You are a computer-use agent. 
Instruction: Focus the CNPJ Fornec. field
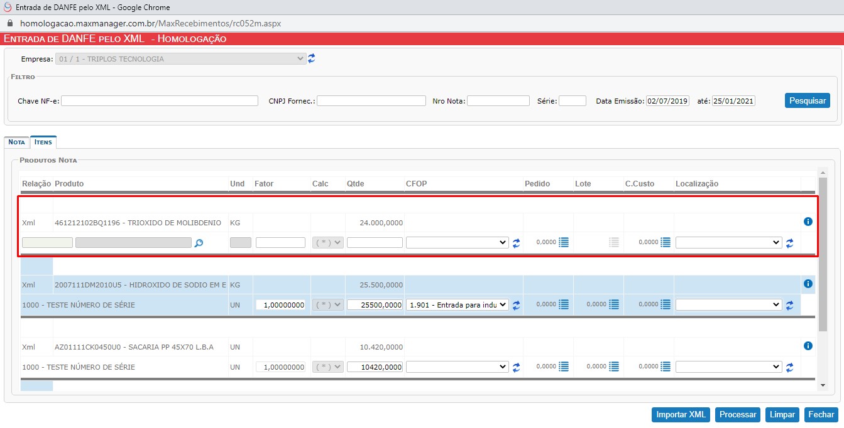point(371,101)
